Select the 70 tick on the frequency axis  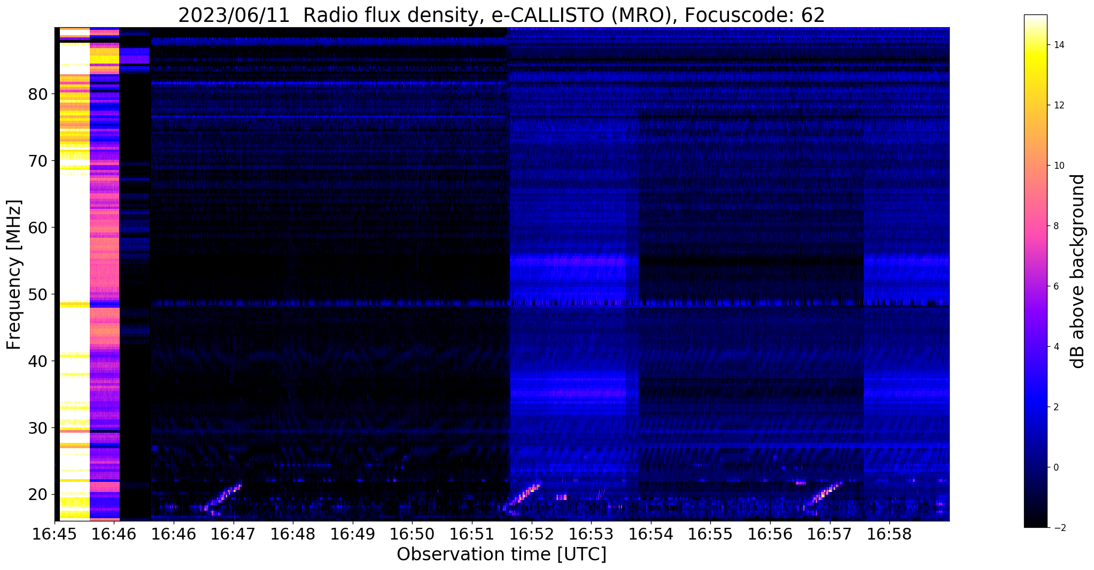38,161
